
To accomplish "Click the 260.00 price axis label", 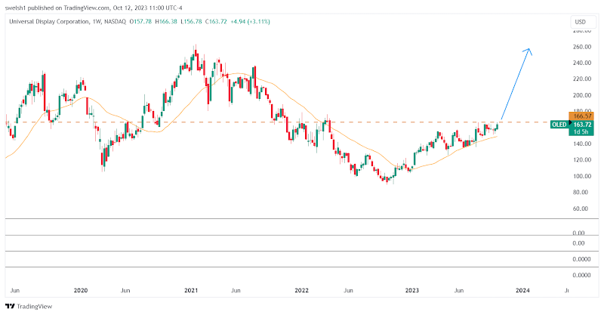I will [582, 47].
